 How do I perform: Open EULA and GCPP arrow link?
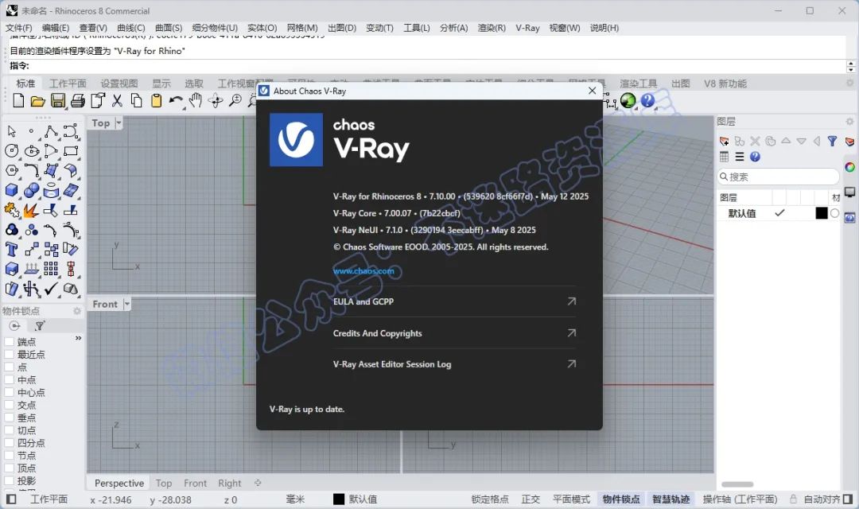[571, 301]
